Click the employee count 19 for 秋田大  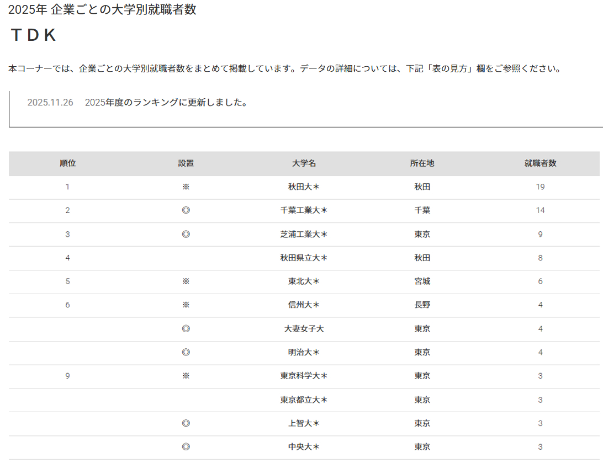pyautogui.click(x=540, y=187)
